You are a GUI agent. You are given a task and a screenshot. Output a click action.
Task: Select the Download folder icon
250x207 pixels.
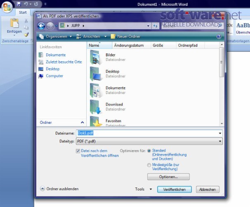point(96,107)
